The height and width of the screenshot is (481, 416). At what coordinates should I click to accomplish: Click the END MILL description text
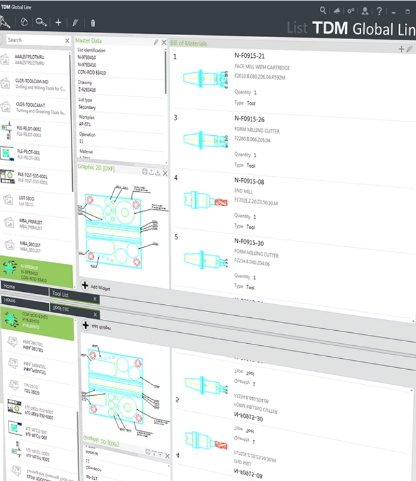tap(243, 191)
